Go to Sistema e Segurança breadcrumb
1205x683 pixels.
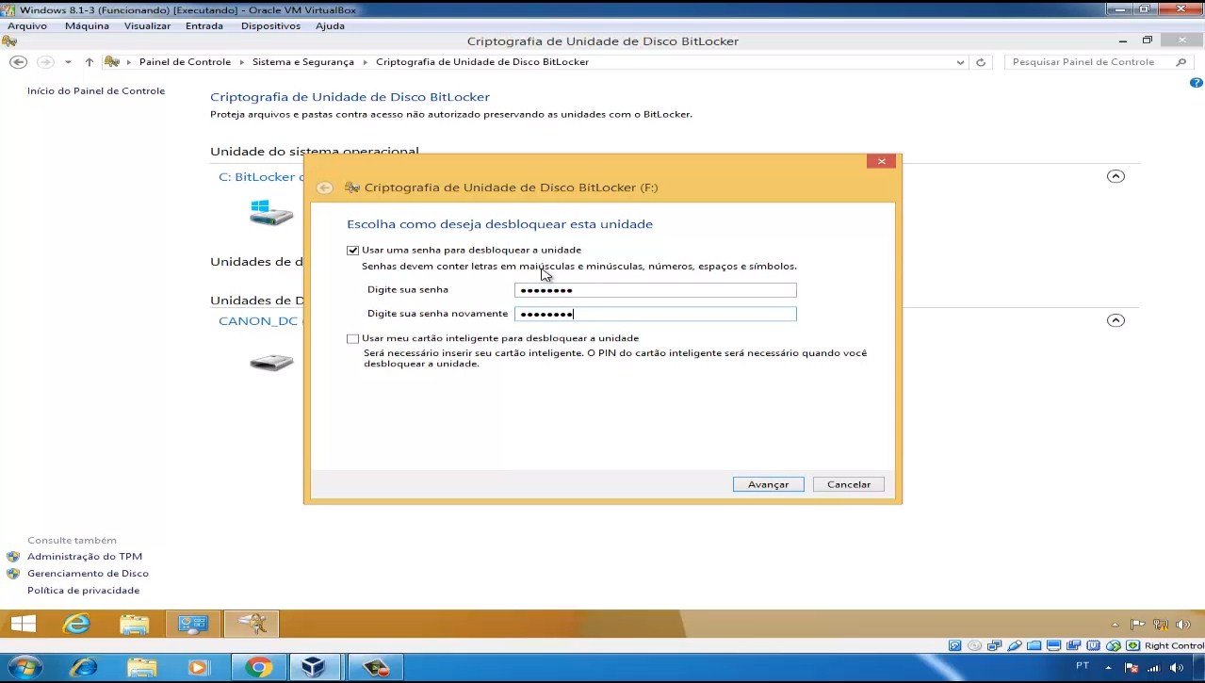click(303, 62)
